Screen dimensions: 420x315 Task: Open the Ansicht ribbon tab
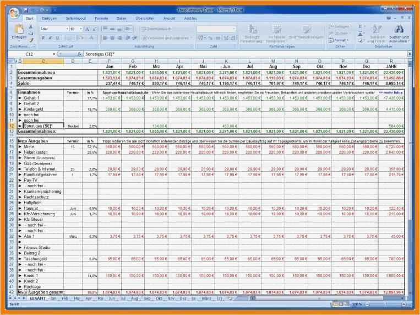pos(170,19)
